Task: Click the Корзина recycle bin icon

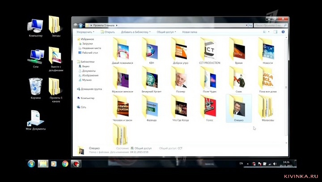Action: coord(36,87)
